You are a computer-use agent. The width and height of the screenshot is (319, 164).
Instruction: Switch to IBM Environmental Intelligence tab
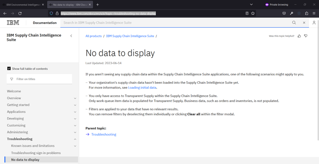click(x=23, y=5)
